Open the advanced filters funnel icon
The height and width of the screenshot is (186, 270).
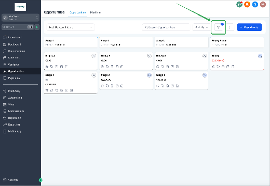[x=219, y=27]
